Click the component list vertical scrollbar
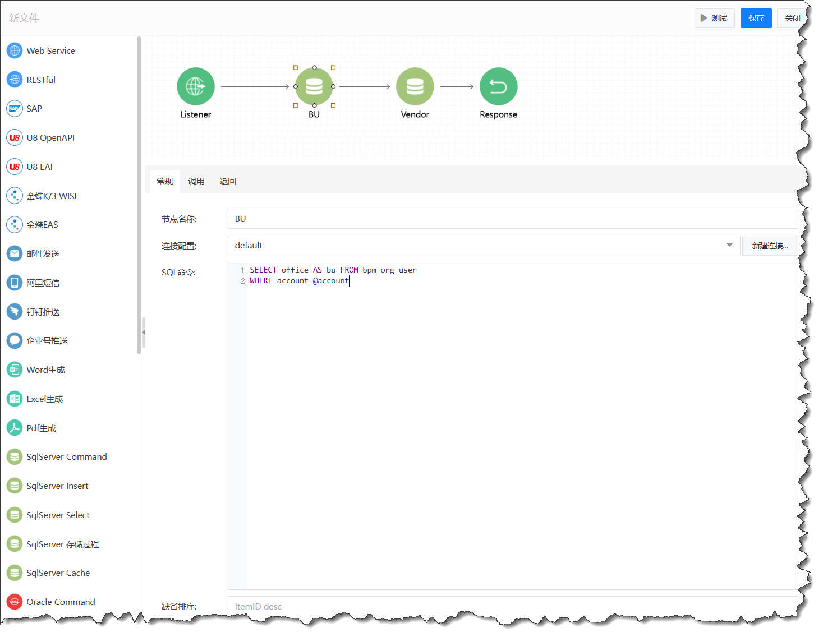This screenshot has width=823, height=637. tap(139, 196)
